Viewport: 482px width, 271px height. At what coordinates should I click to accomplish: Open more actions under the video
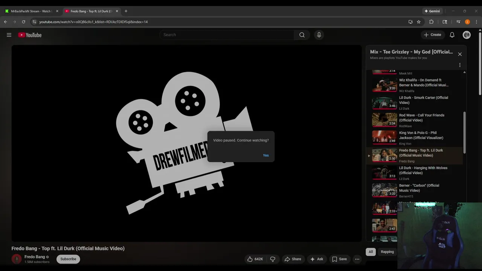357,259
